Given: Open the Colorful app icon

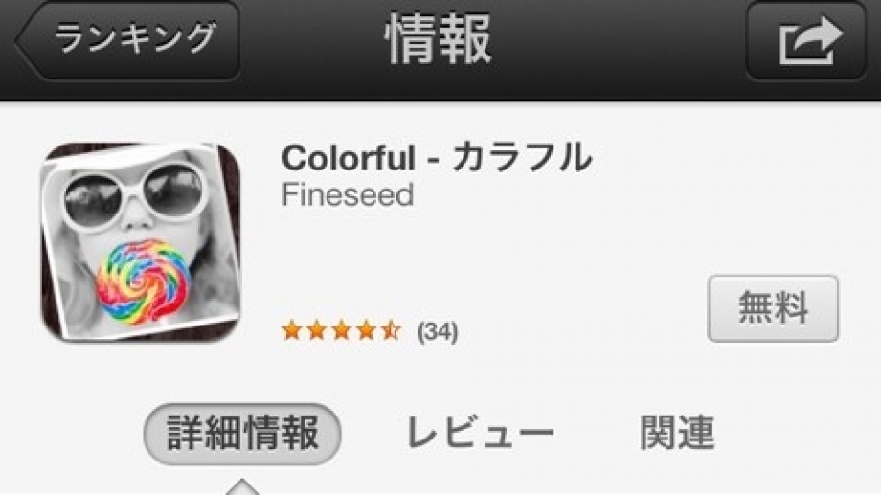Looking at the screenshot, I should tap(141, 242).
